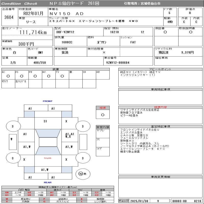Open the 査定特記事項 section header
The height and width of the screenshot is (204, 204).
(160, 126)
